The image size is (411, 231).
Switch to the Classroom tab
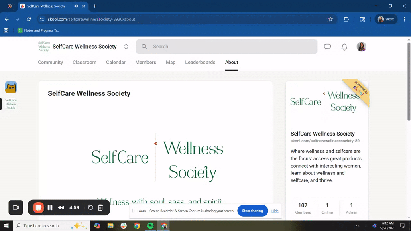84,62
